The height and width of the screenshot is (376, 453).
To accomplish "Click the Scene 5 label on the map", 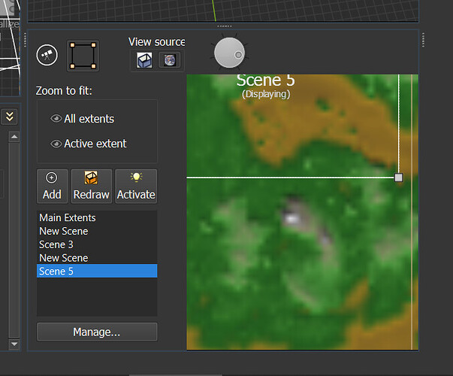I will (265, 80).
